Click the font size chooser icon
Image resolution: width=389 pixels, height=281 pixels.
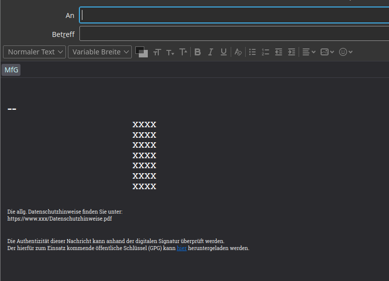157,52
